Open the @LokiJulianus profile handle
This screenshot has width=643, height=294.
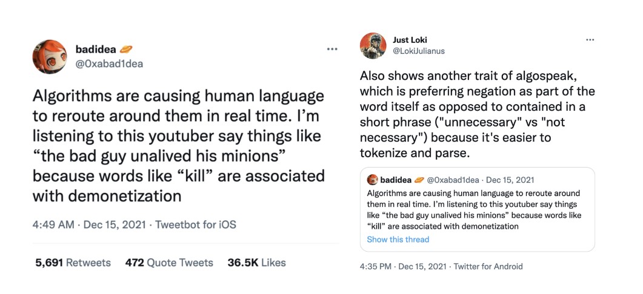point(419,51)
